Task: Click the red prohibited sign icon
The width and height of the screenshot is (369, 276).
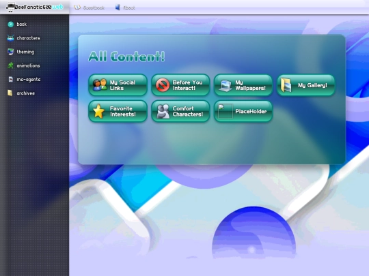Action: [x=163, y=85]
